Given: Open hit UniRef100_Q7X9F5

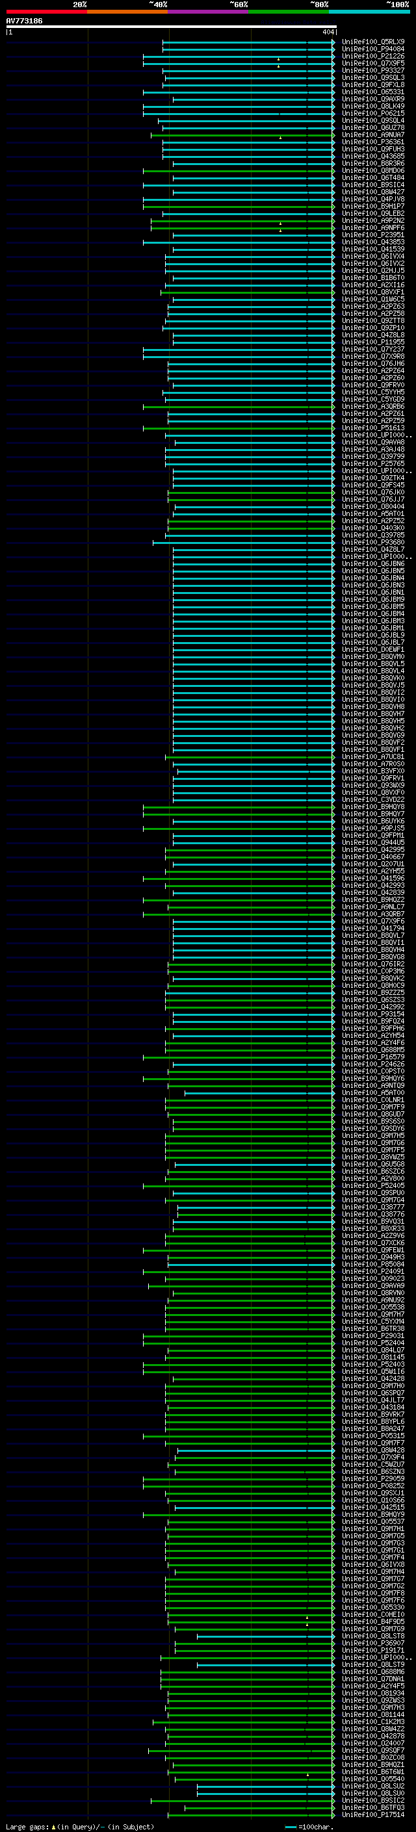Looking at the screenshot, I should click(x=372, y=63).
